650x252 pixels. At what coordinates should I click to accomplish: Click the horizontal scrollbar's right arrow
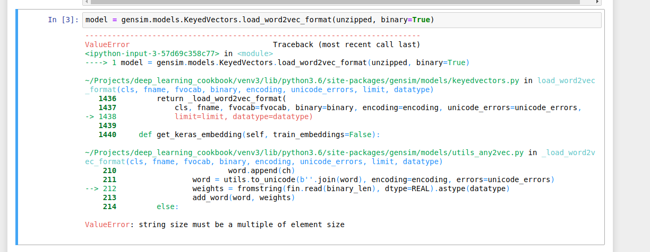click(x=597, y=2)
